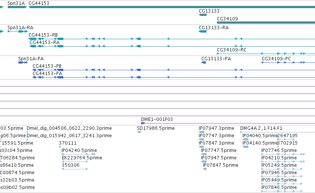Click the IP05249.5prime EST label

pos(279,165)
